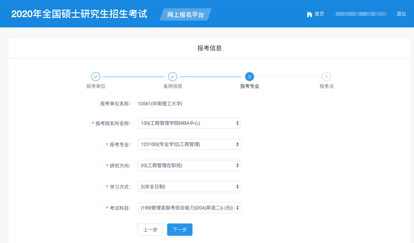Select the 首页 menu item
414x243 pixels.
[x=318, y=14]
